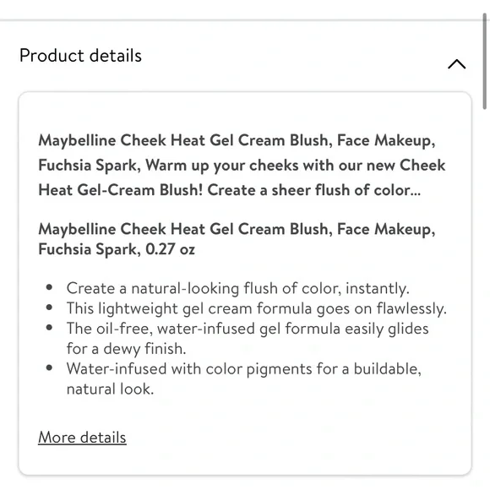Click bullet dot before "Create a natural-looking"
490x490 pixels.
(x=49, y=287)
